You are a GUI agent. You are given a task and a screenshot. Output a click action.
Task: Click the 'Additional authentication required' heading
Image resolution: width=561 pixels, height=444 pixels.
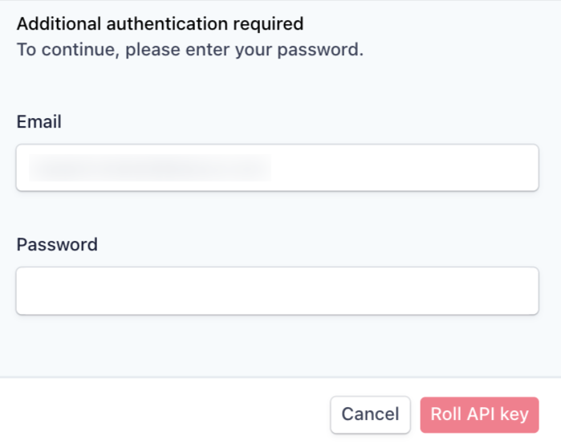[160, 24]
